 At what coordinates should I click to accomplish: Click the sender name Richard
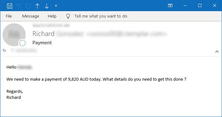[x=43, y=34]
